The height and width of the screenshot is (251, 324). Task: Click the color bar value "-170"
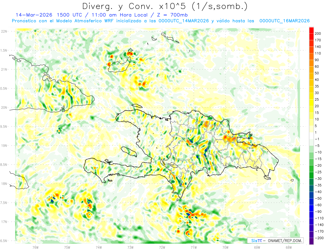(x=319, y=231)
